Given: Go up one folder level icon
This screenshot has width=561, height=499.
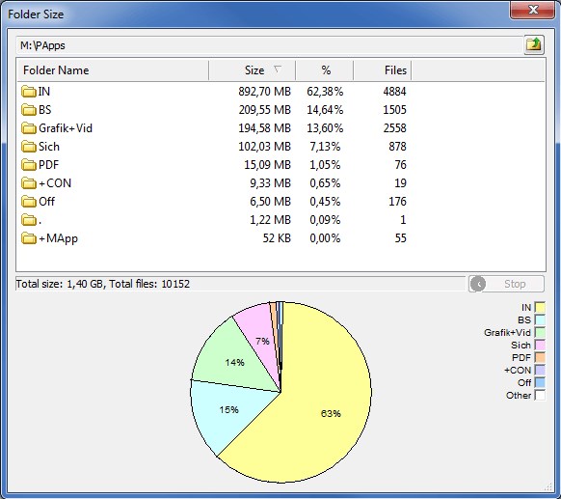Looking at the screenshot, I should (x=534, y=44).
